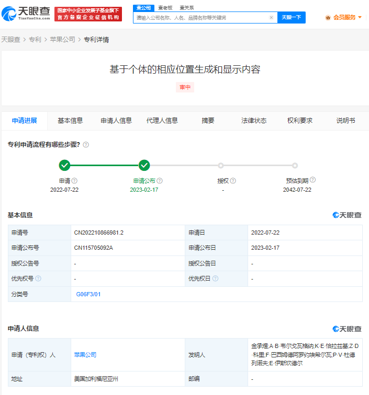The width and height of the screenshot is (369, 395).
Task: Go to 专利 breadcrumb link
Action: pyautogui.click(x=35, y=40)
